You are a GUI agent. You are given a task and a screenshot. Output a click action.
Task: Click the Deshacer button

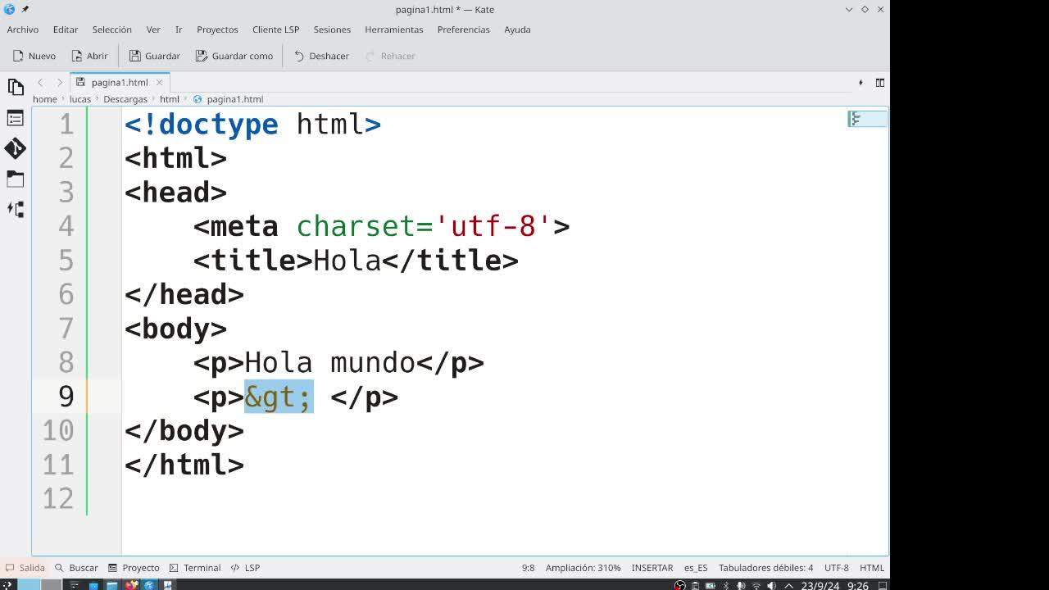pyautogui.click(x=320, y=56)
